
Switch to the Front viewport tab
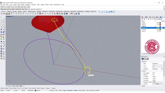point(17,86)
